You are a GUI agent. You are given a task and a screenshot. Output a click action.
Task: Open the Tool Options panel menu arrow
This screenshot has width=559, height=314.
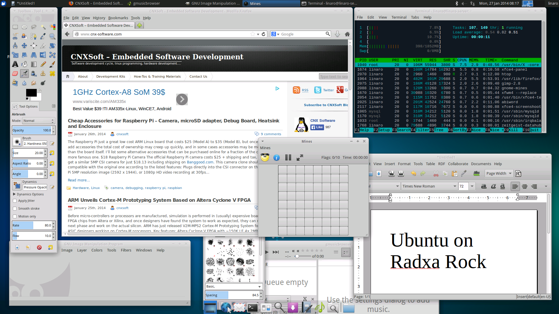coord(54,106)
